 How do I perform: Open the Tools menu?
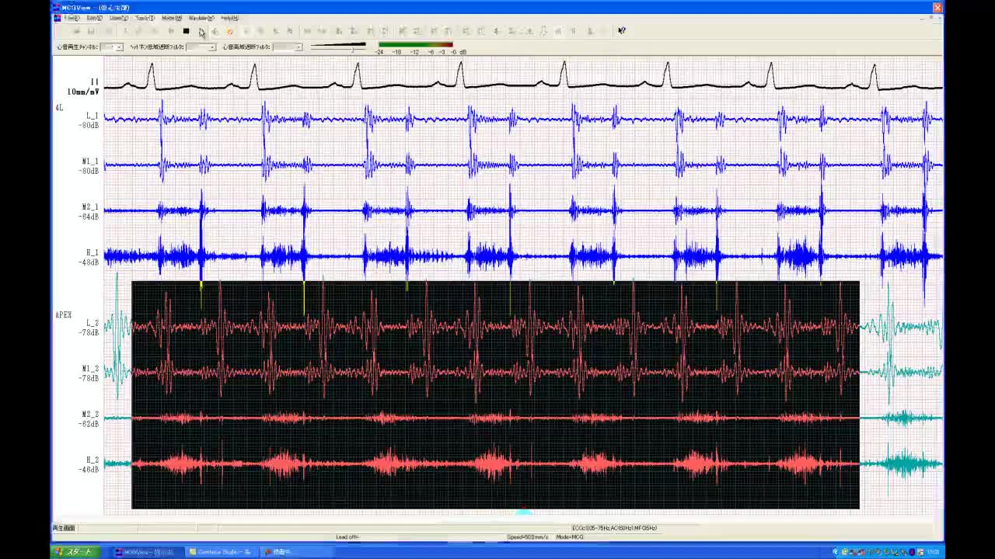[145, 18]
